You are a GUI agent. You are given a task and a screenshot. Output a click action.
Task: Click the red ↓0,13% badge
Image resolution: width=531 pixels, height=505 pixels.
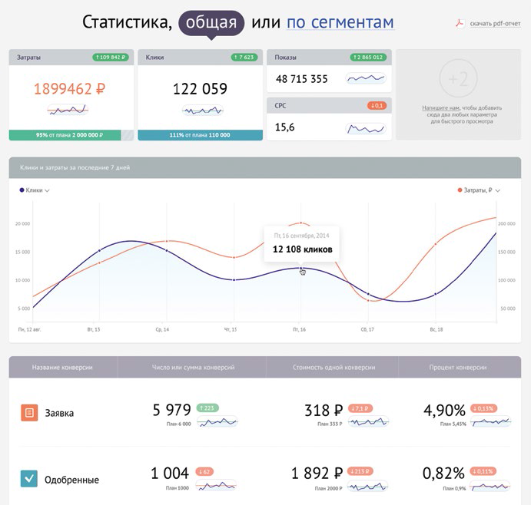[x=483, y=408]
